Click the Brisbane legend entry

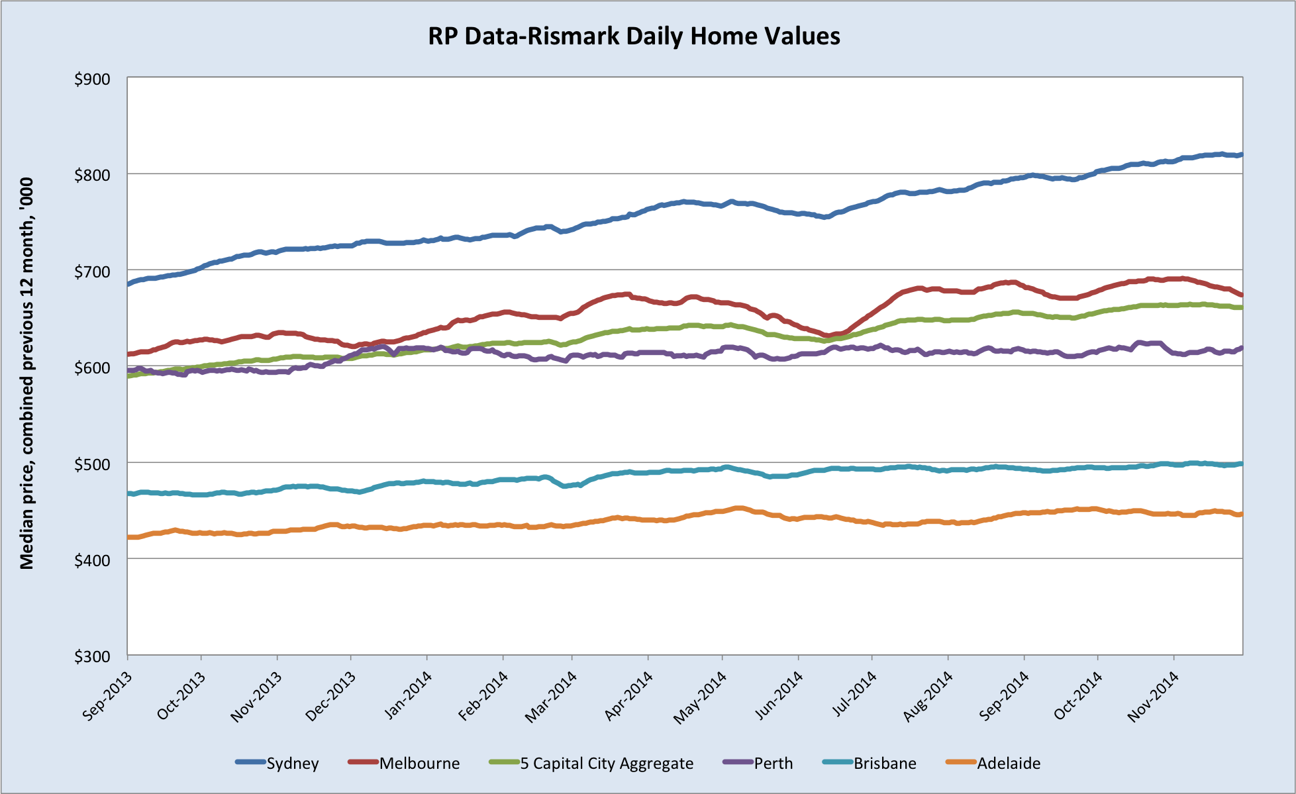click(x=885, y=764)
